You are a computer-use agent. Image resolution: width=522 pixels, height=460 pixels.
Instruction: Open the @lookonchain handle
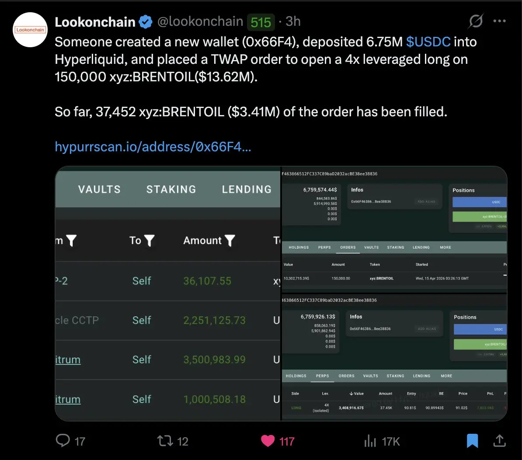tap(200, 21)
